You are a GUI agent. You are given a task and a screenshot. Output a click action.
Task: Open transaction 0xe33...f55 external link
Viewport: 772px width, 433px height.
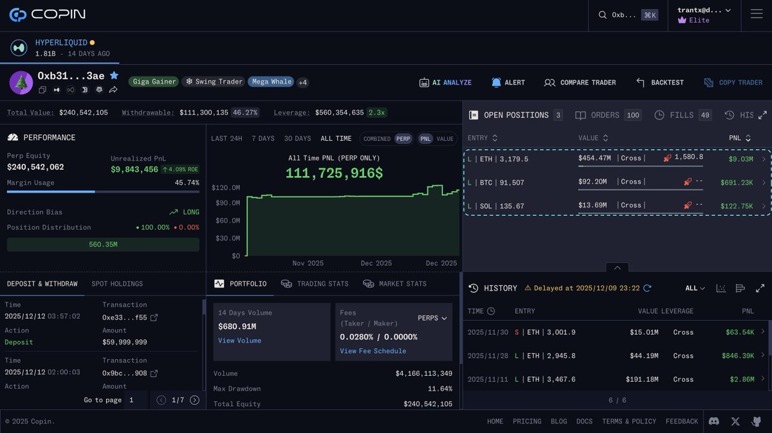(x=154, y=317)
